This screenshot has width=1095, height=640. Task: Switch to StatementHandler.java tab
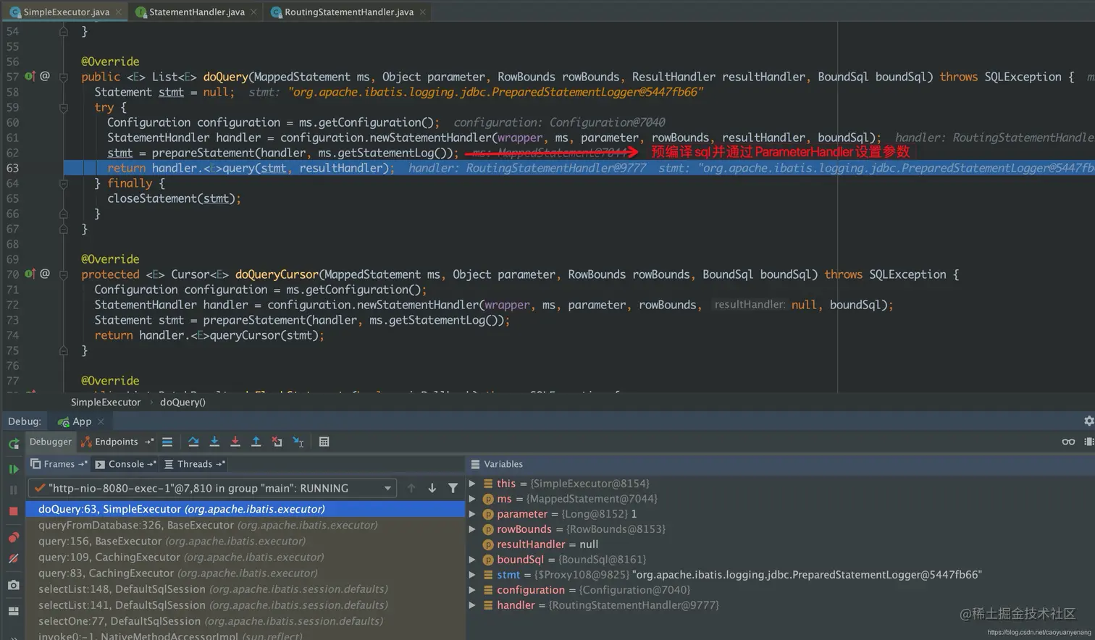tap(196, 12)
